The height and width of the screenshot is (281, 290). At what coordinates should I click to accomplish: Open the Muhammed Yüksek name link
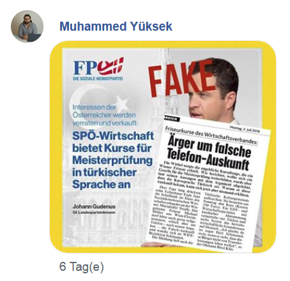point(116,26)
